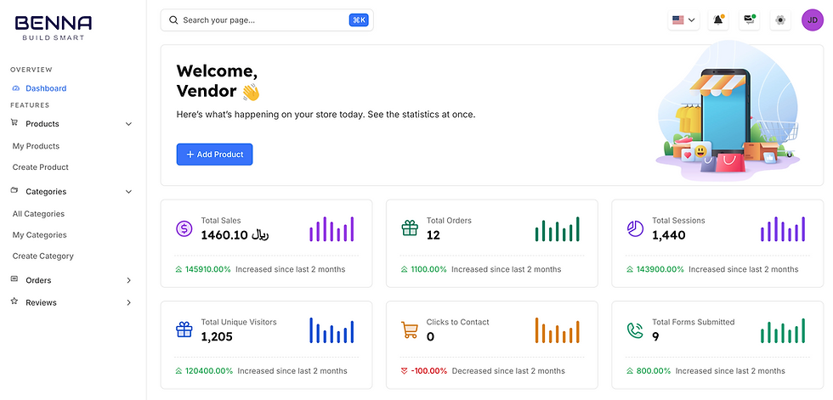Image resolution: width=833 pixels, height=400 pixels.
Task: Select the Products menu label
Action: pos(42,124)
